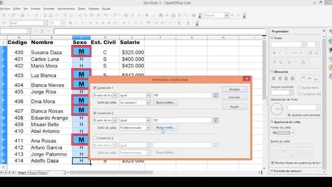This screenshot has width=332, height=187.
Task: Open Condición 1 'igual' operator dropdown
Action: coord(148,96)
